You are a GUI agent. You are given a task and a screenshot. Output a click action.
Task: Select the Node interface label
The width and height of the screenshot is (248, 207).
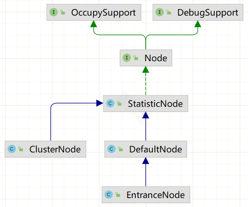pos(156,58)
